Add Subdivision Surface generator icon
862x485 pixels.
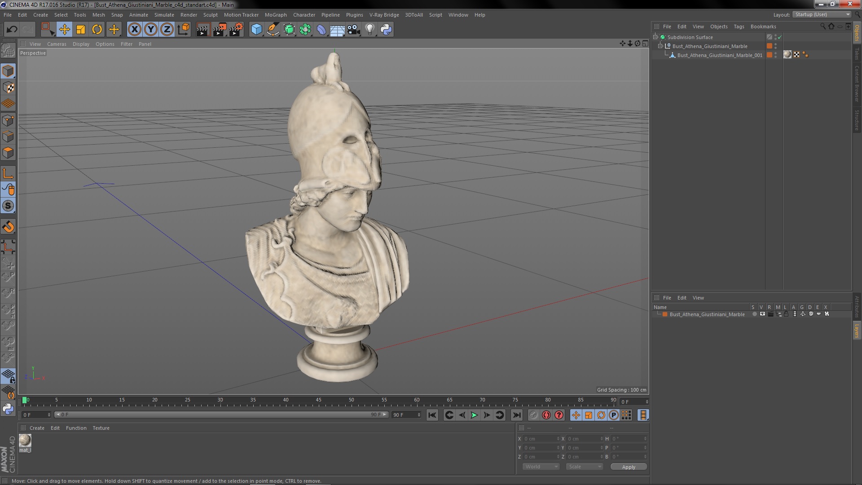pos(289,30)
